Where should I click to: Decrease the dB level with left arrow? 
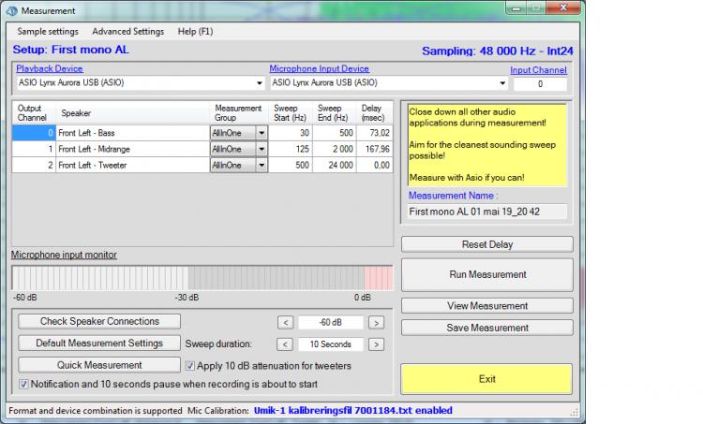286,322
